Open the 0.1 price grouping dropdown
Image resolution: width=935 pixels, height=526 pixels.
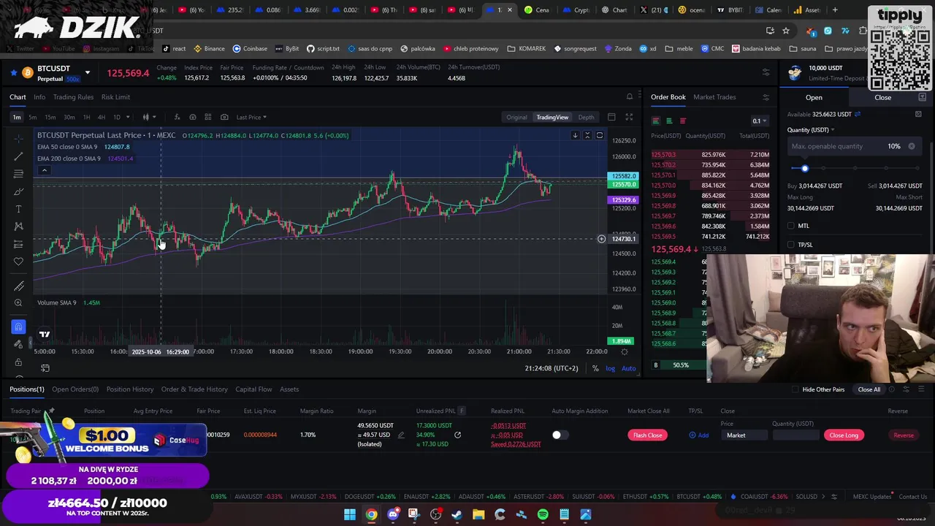tap(760, 121)
